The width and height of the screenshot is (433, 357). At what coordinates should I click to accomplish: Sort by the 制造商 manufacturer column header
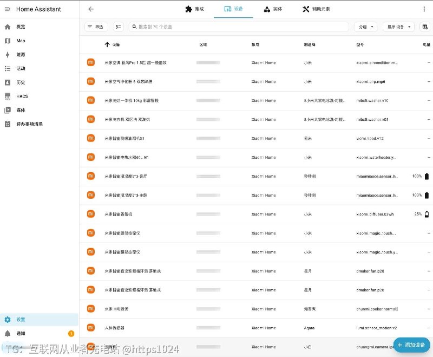point(310,44)
